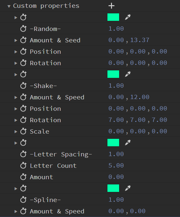
Task: Pick color with eyedropper above -Random- row
Action: tap(128, 17)
